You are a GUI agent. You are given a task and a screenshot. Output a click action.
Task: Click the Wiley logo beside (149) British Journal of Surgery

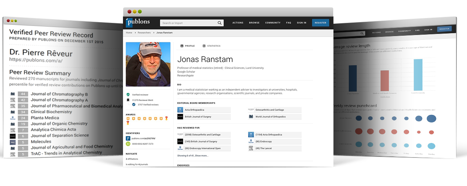pyautogui.click(x=180, y=142)
